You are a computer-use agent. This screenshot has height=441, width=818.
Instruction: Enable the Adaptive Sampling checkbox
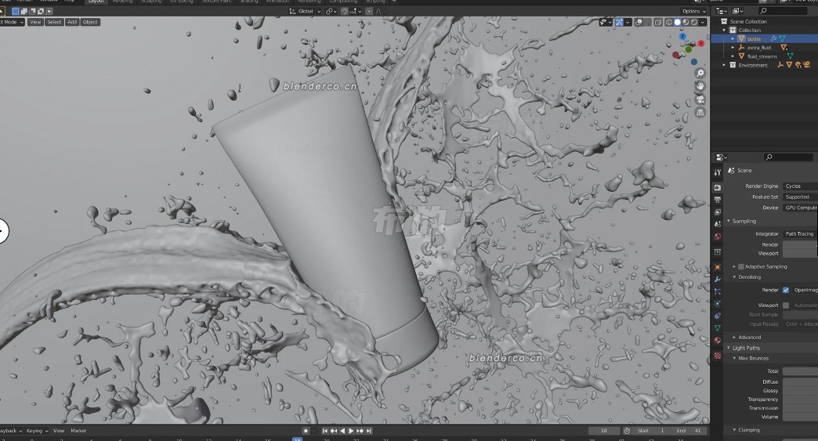(x=740, y=267)
